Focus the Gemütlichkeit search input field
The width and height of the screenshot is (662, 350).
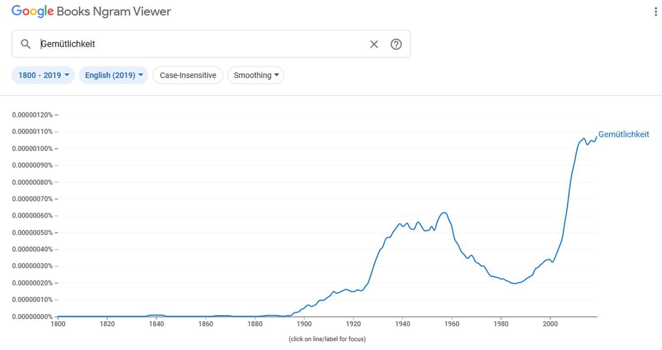click(199, 44)
